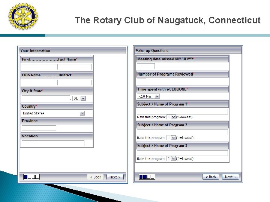Click the District input field

(75, 82)
